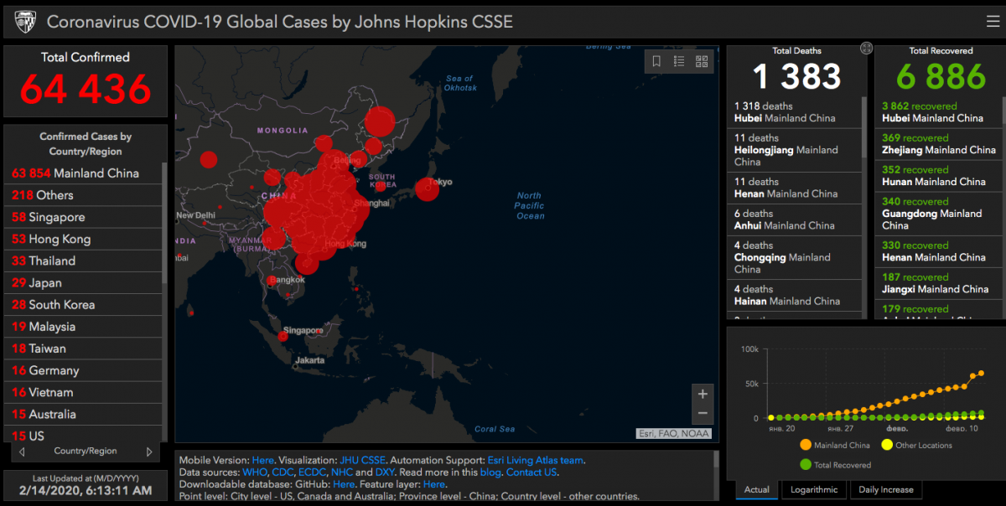Go to previous Country/Region list page

[22, 452]
